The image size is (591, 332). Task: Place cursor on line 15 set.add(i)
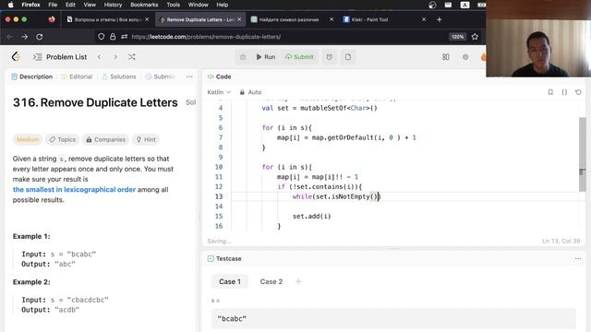pyautogui.click(x=312, y=216)
